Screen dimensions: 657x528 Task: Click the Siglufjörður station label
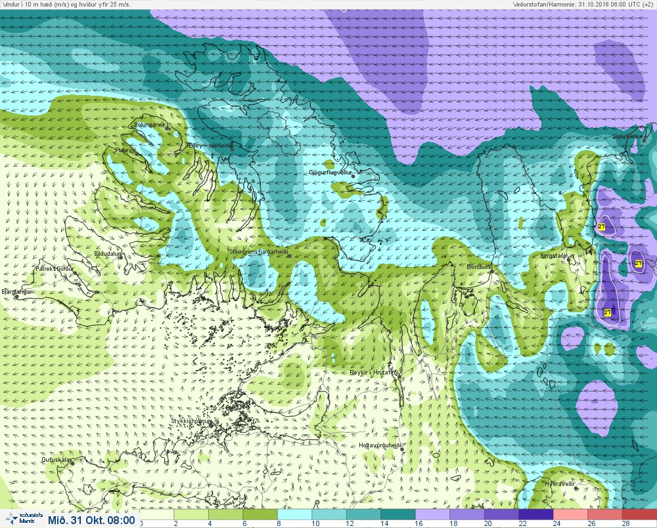coord(627,136)
